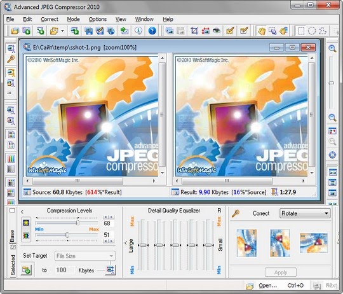
Task: Click the zoom slider handle in right sidebar
Action: tap(332, 83)
